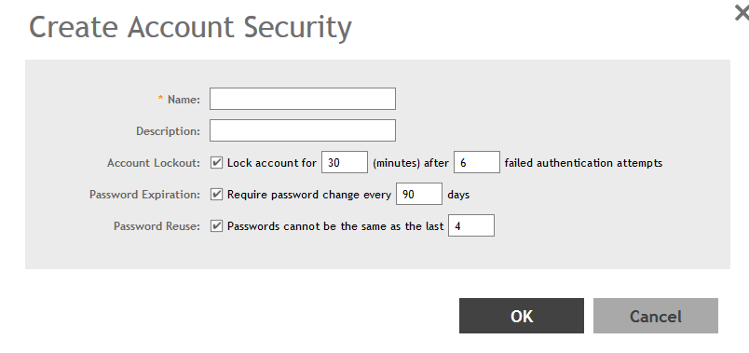The height and width of the screenshot is (353, 749).
Task: Edit the password change days field showing 90
Action: (419, 194)
